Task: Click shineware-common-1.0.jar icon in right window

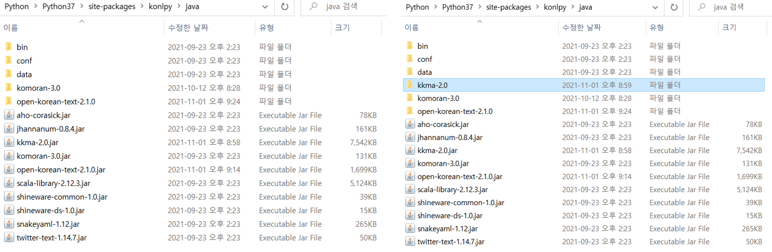Action: [x=410, y=202]
